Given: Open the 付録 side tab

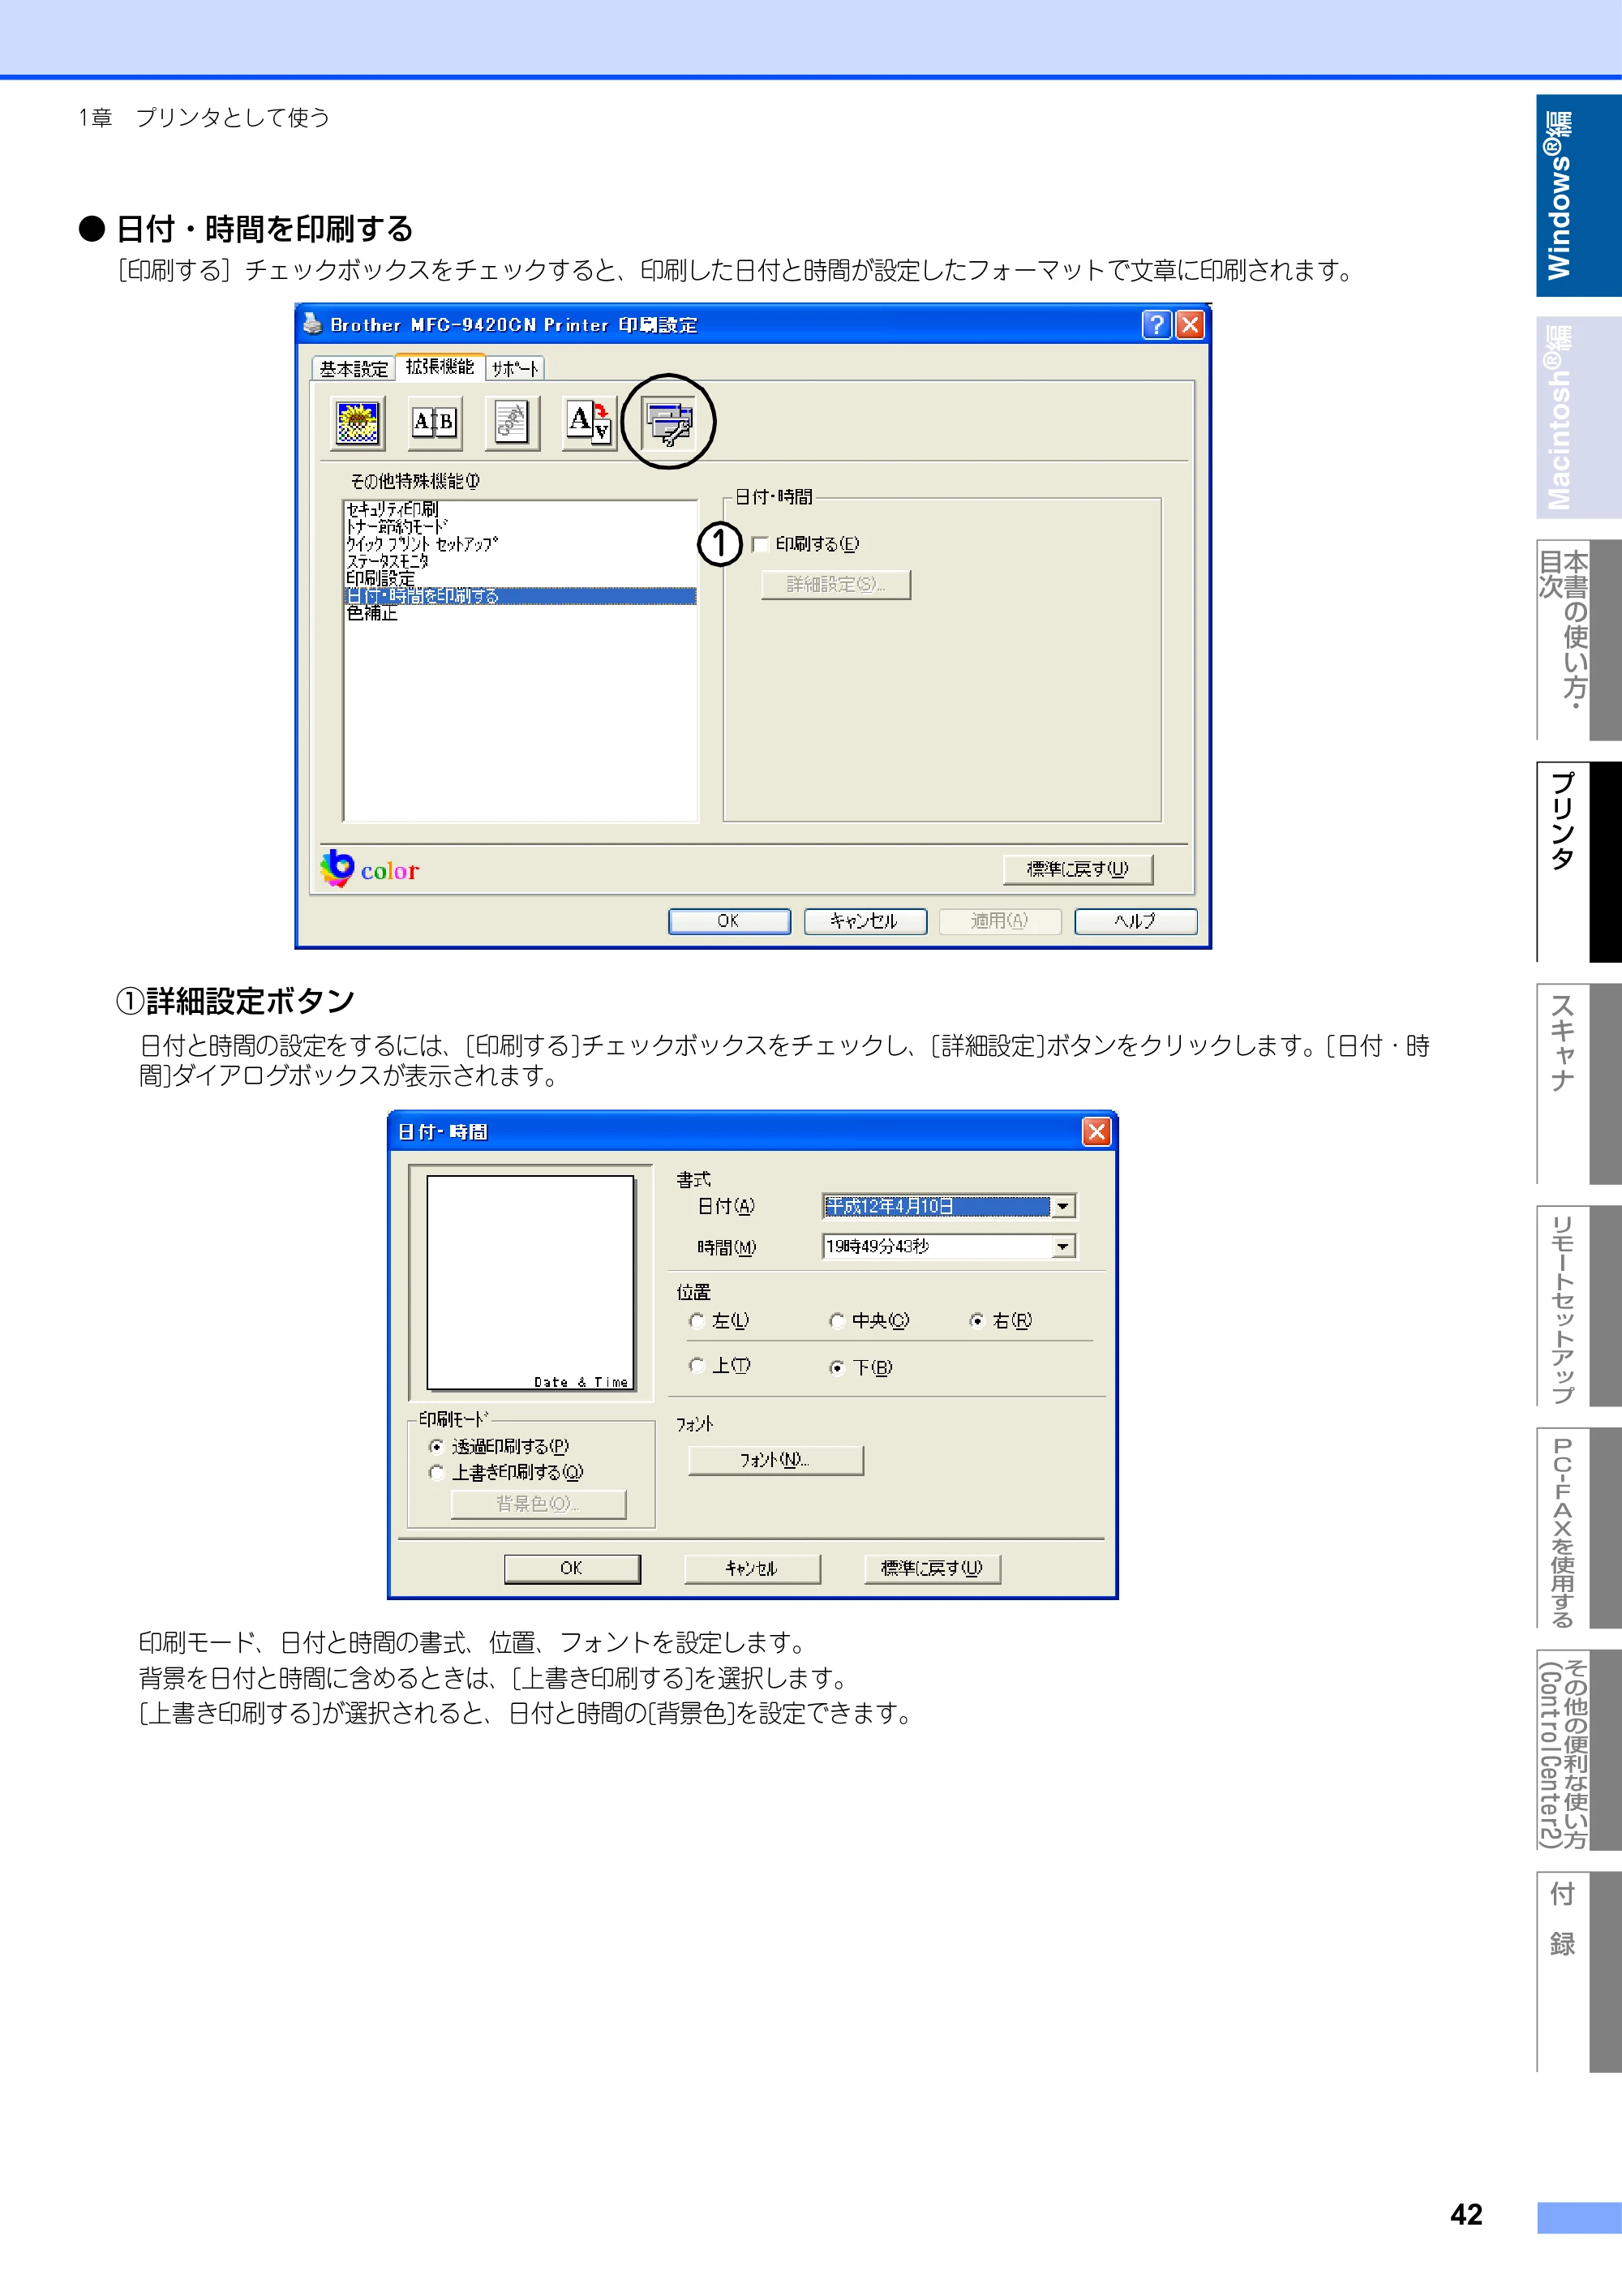Looking at the screenshot, I should coord(1579,1972).
